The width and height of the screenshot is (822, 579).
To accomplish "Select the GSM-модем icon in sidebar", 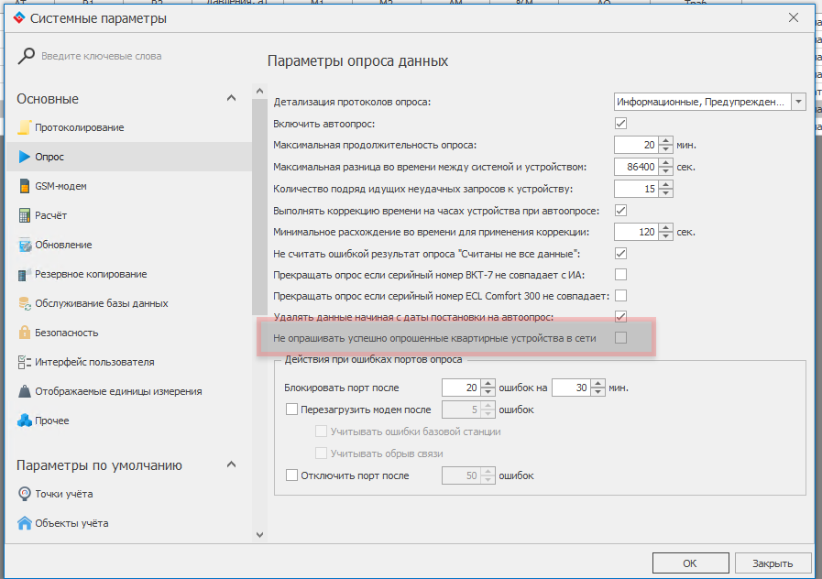I will tap(25, 186).
